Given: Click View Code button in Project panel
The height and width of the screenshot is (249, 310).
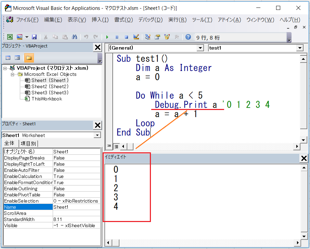Looking at the screenshot, I should pos(8,58).
